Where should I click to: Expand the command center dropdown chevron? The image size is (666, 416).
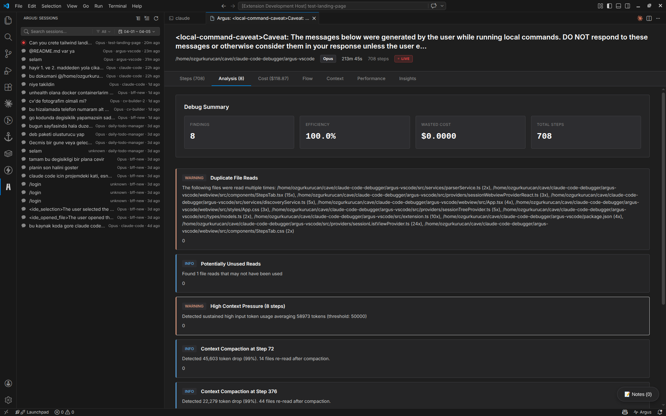pos(442,6)
